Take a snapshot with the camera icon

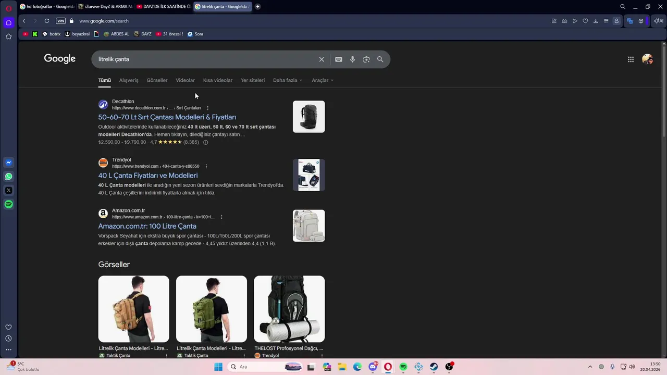[564, 21]
